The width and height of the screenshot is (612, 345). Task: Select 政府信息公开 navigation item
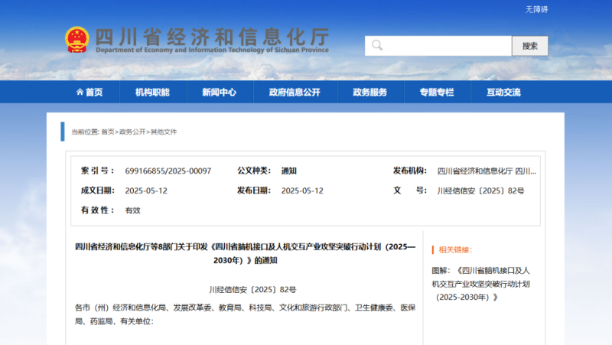(295, 93)
